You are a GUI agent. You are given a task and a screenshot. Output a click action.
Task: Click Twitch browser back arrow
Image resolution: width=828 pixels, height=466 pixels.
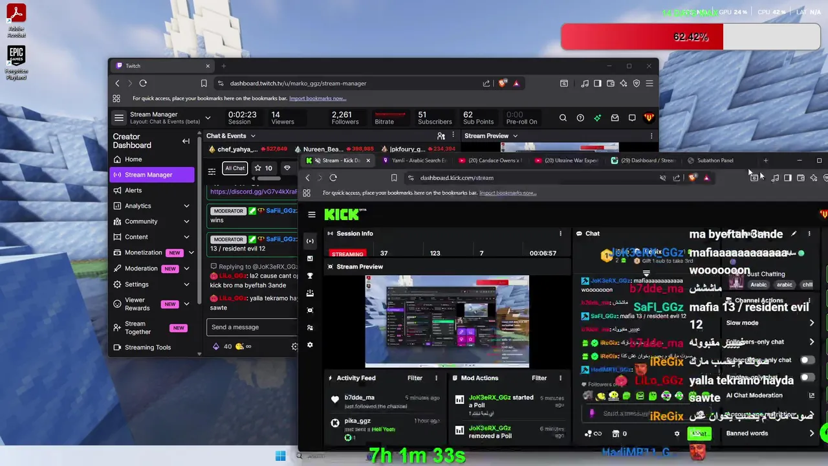click(x=117, y=83)
